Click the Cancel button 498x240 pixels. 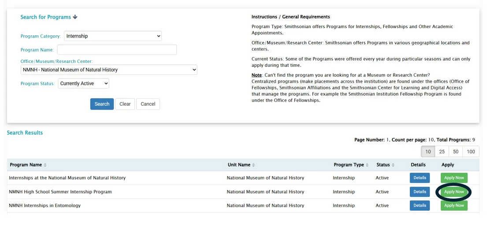[148, 104]
